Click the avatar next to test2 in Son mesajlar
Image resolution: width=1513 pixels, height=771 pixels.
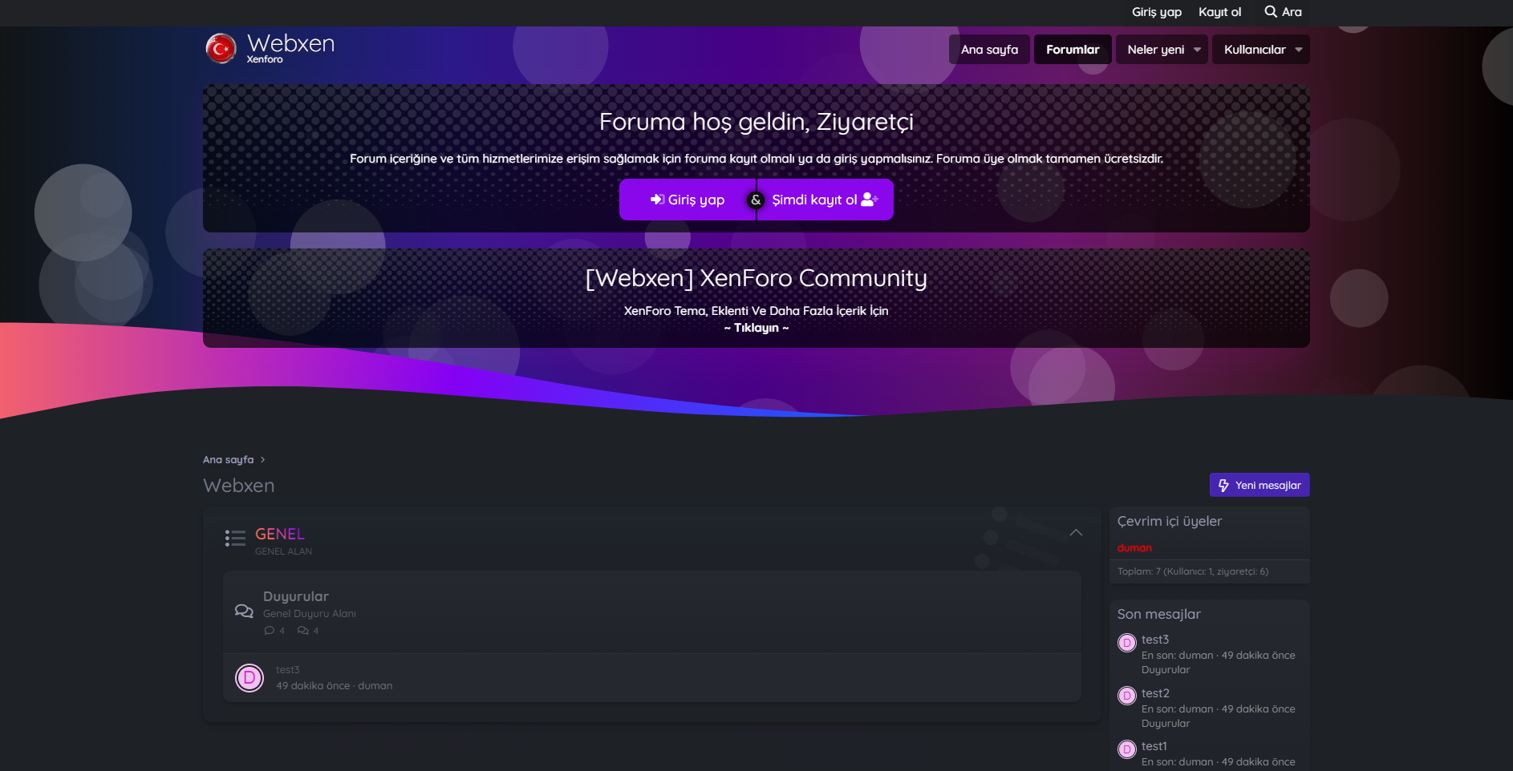[x=1127, y=696]
